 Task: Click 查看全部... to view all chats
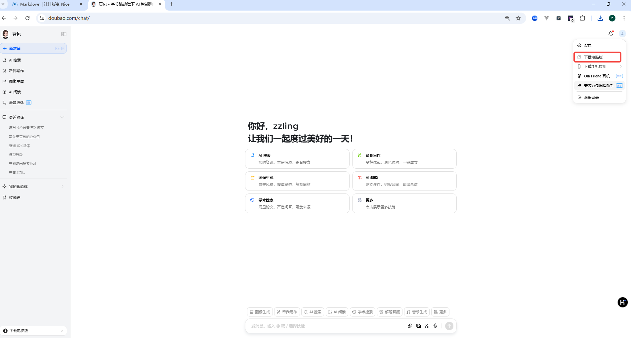[17, 172]
